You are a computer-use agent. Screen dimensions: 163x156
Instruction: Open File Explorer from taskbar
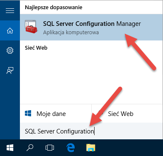91,148
